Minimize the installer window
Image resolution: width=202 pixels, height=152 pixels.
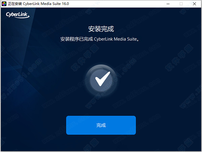tap(168, 4)
